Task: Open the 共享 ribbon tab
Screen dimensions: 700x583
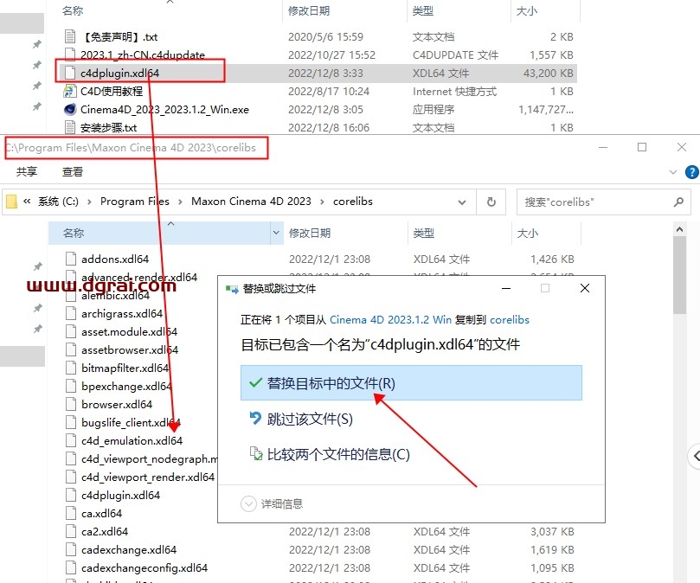Action: click(x=27, y=172)
